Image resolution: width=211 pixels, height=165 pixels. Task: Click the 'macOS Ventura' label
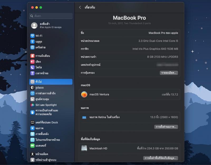tap(99, 94)
